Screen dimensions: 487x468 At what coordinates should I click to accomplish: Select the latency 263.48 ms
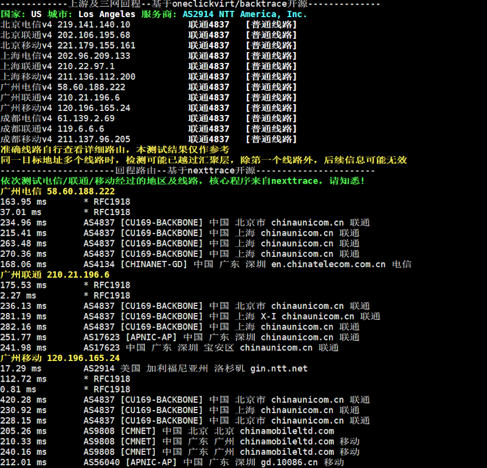pos(23,244)
